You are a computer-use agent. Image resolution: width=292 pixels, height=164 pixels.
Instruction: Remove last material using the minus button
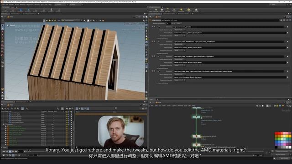174,23
